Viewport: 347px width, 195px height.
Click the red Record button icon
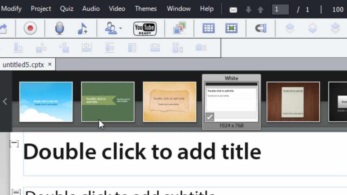tap(30, 28)
